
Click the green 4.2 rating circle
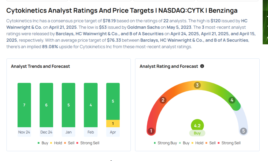point(197,126)
